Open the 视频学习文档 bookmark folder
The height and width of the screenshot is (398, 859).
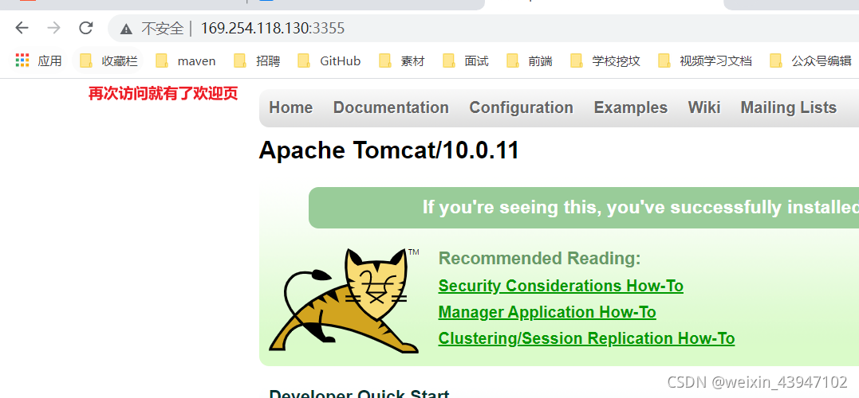click(x=705, y=60)
